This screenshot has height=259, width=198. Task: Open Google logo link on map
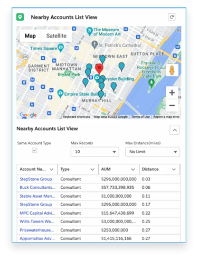(28, 115)
